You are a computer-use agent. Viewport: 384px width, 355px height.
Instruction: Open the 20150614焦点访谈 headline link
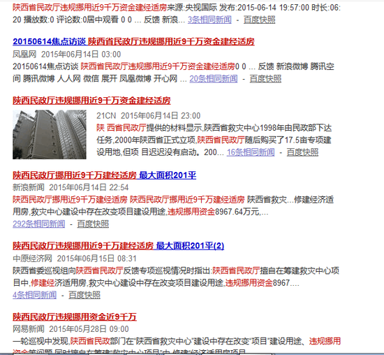click(133, 41)
